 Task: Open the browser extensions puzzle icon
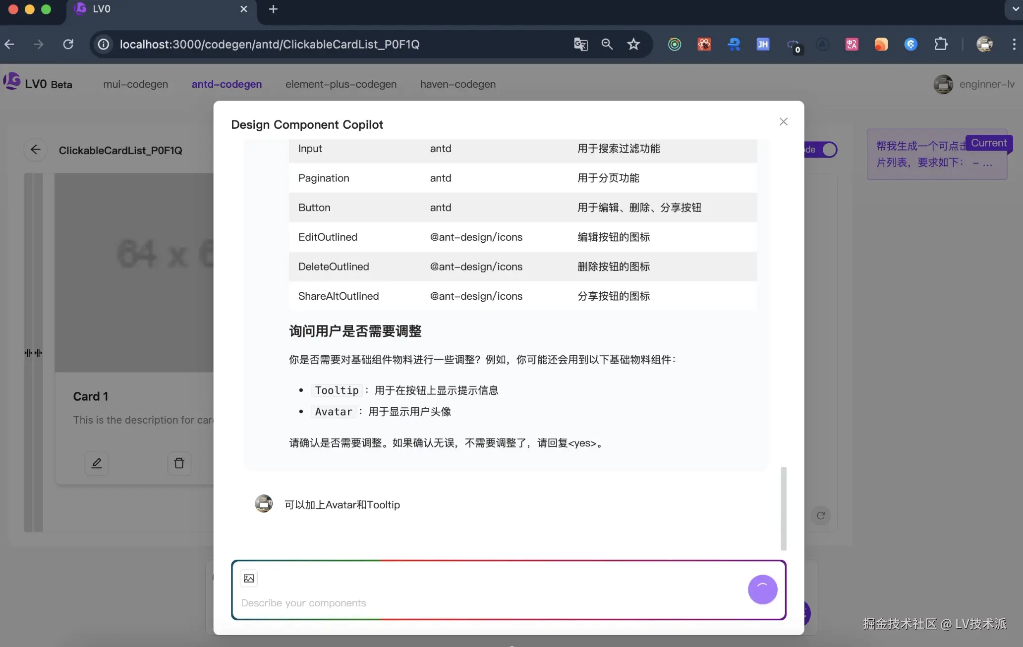coord(941,44)
